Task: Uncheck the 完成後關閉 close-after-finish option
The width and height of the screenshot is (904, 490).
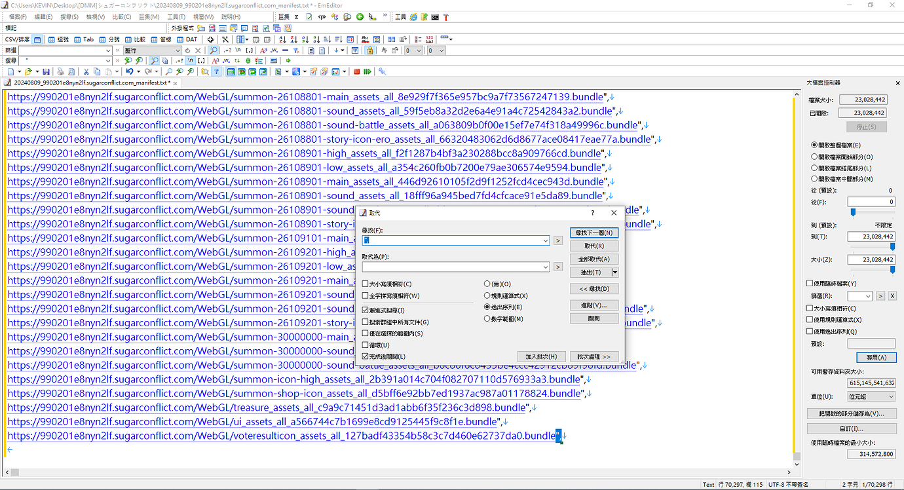Action: 365,356
